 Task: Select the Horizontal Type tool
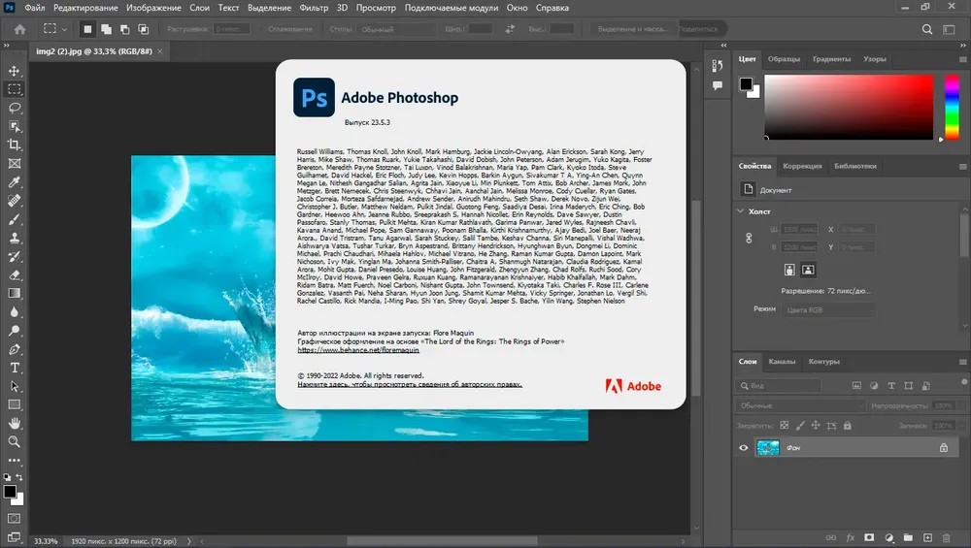(x=15, y=368)
